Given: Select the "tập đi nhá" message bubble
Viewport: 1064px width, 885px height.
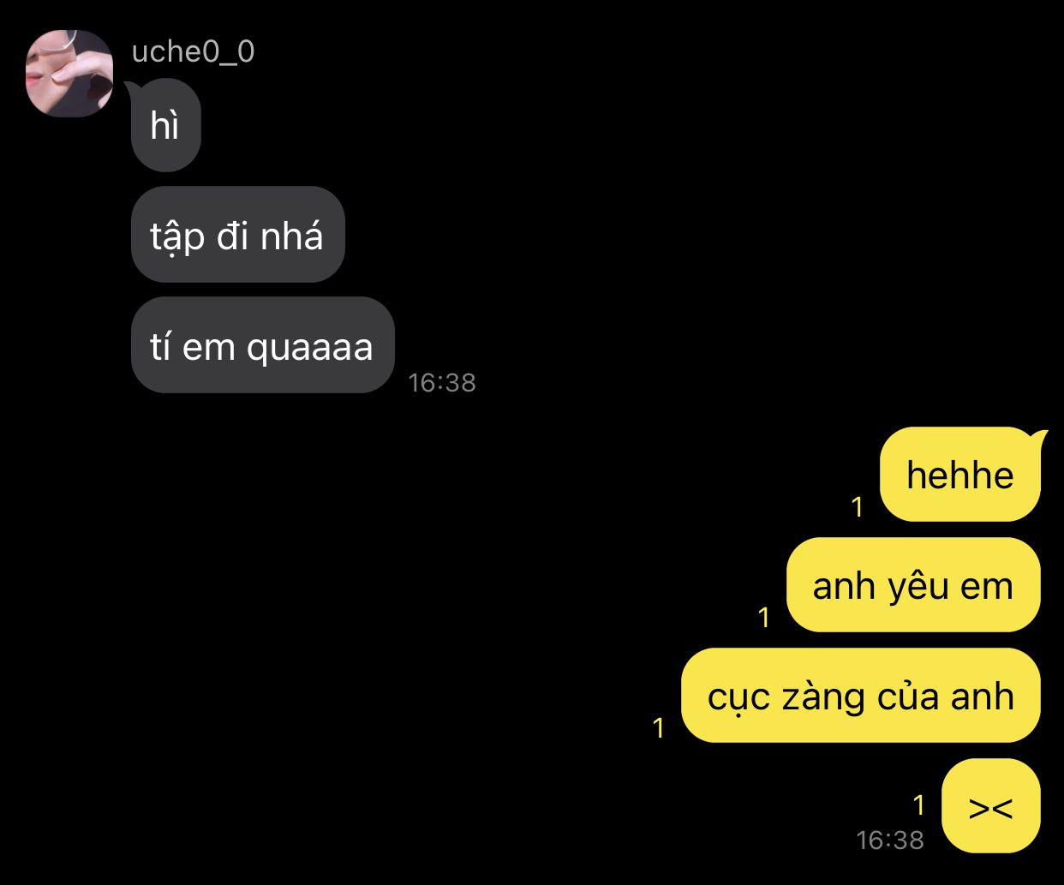Looking at the screenshot, I should click(237, 235).
